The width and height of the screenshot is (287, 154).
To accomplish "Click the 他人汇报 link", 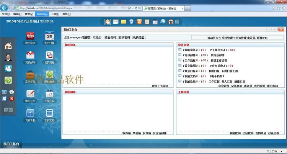I will [227, 82].
